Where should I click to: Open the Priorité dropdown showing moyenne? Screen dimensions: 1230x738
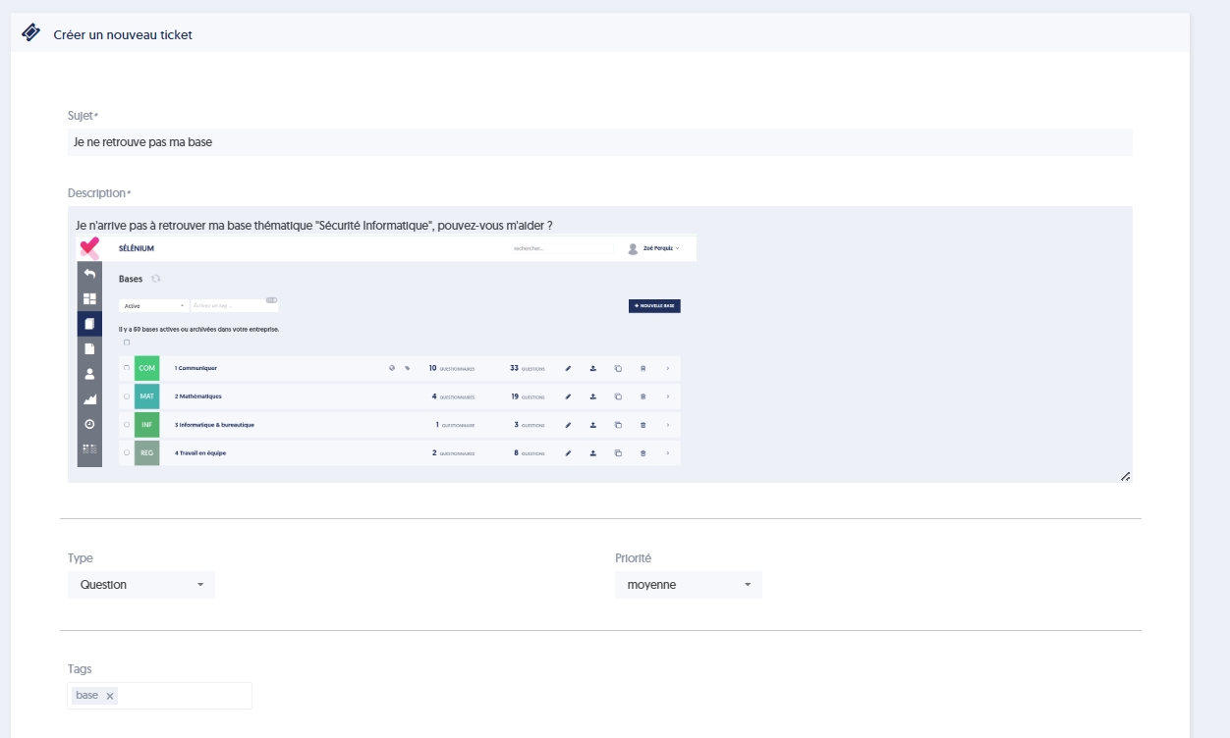coord(689,585)
